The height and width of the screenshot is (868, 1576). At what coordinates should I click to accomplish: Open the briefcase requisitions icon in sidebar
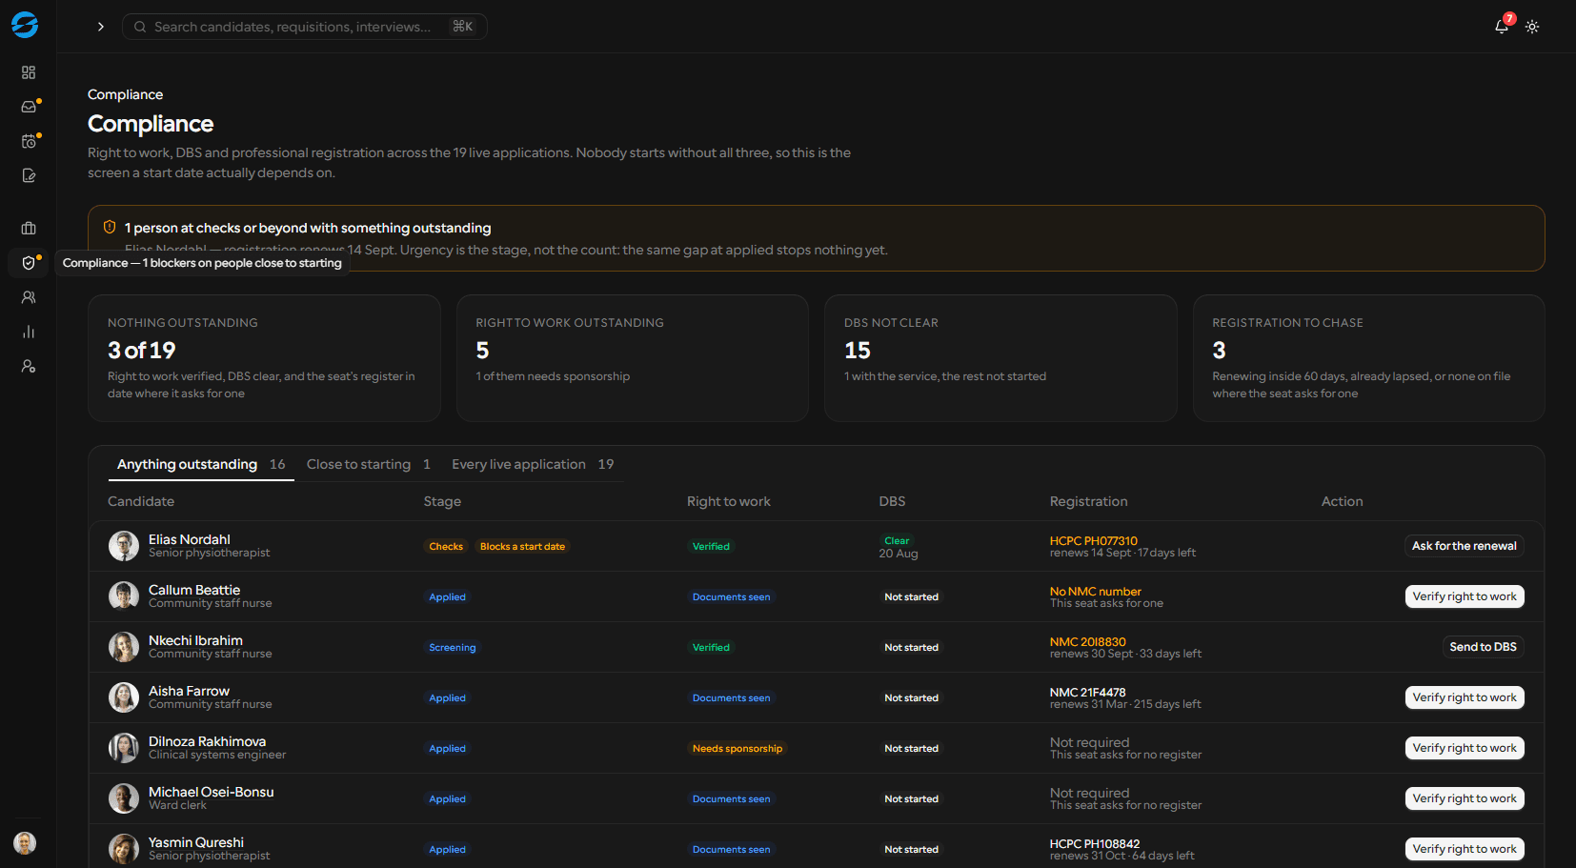click(29, 229)
